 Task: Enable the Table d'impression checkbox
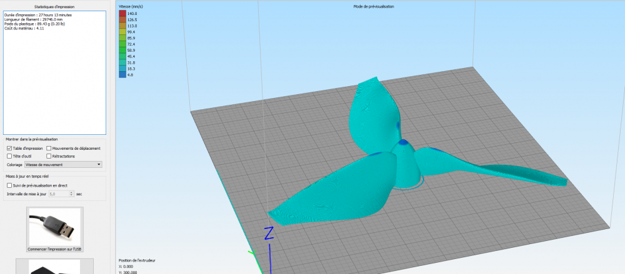click(9, 148)
